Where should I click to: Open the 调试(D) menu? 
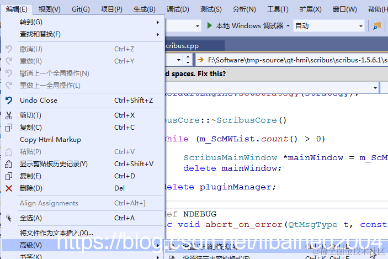[x=178, y=9]
